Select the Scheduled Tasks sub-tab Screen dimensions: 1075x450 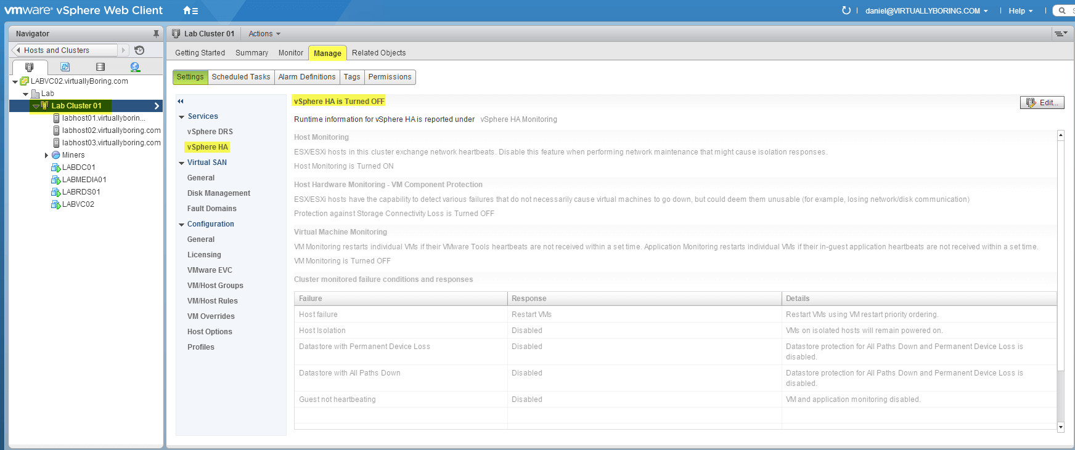(x=241, y=77)
